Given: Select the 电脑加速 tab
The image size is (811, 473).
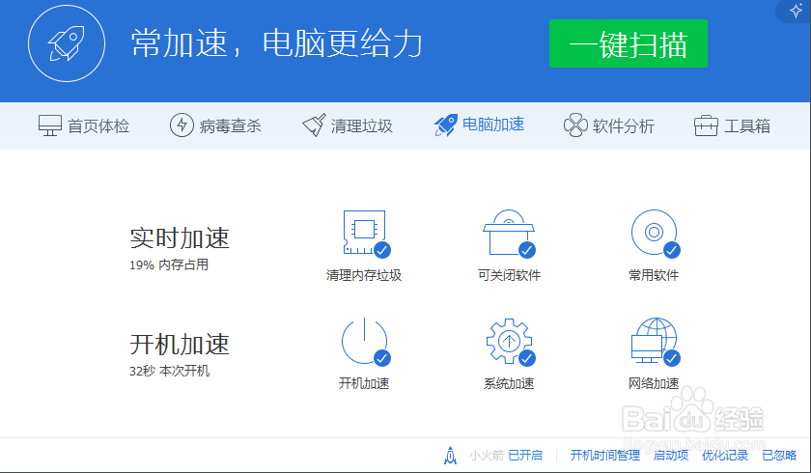Looking at the screenshot, I should tap(480, 125).
